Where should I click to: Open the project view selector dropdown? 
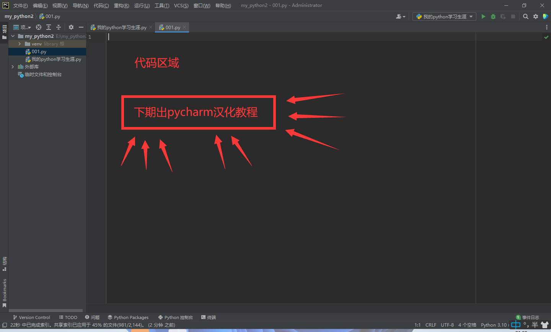(x=22, y=27)
